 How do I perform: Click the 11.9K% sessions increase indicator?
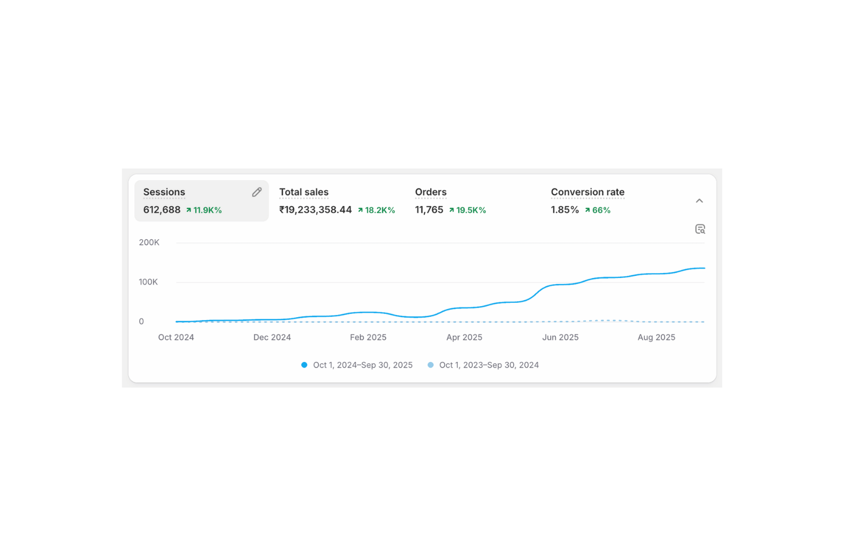click(x=203, y=210)
